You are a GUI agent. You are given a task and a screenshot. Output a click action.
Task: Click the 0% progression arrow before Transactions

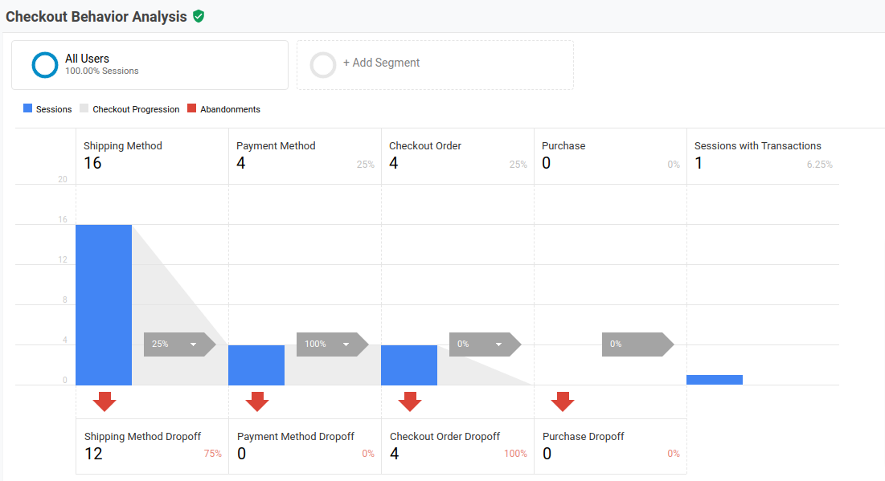coord(637,344)
